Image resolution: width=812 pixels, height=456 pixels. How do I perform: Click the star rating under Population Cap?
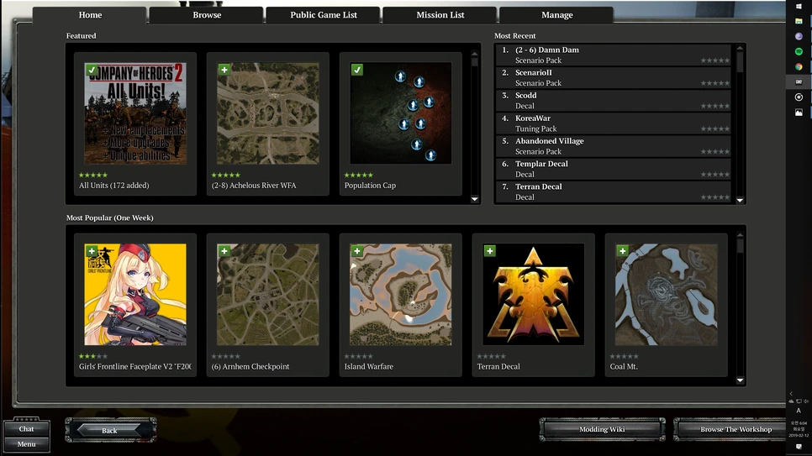click(358, 175)
